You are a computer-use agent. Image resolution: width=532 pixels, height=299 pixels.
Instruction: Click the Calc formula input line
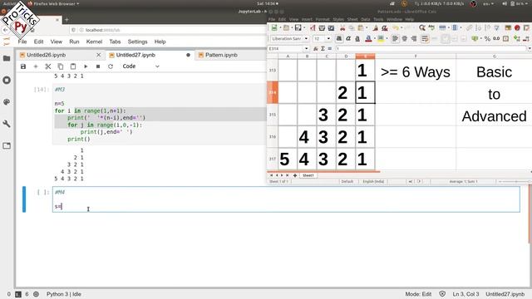coord(431,48)
